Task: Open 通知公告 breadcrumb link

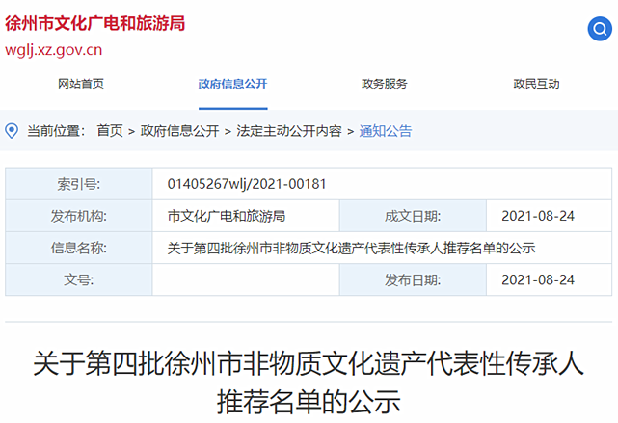Action: 386,131
